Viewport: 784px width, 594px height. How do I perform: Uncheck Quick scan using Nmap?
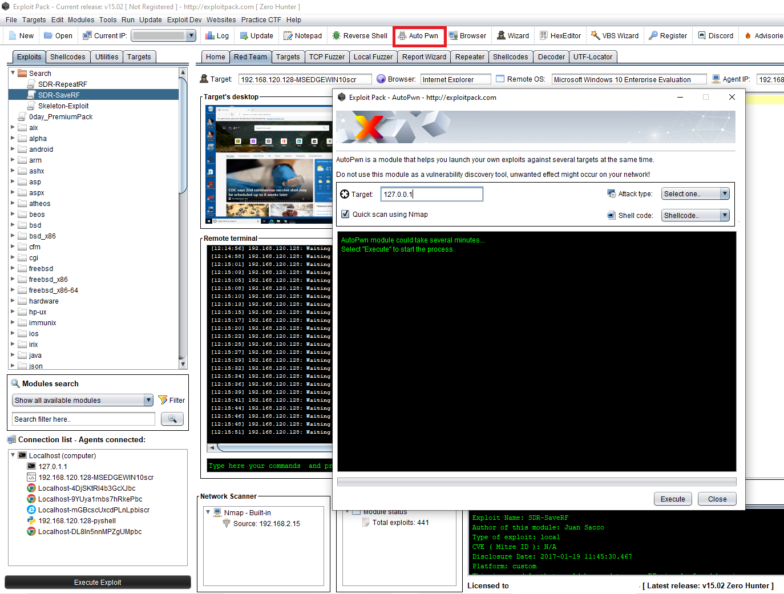pyautogui.click(x=345, y=214)
